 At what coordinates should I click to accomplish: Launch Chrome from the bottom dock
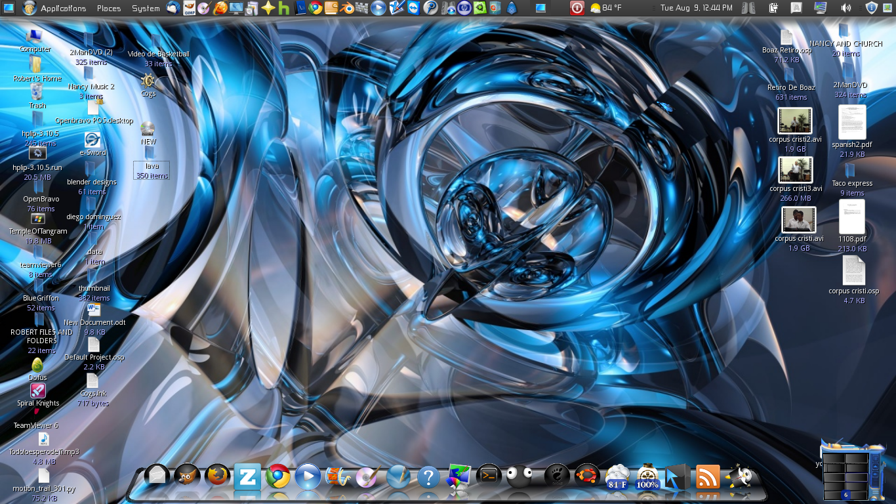[x=278, y=476]
